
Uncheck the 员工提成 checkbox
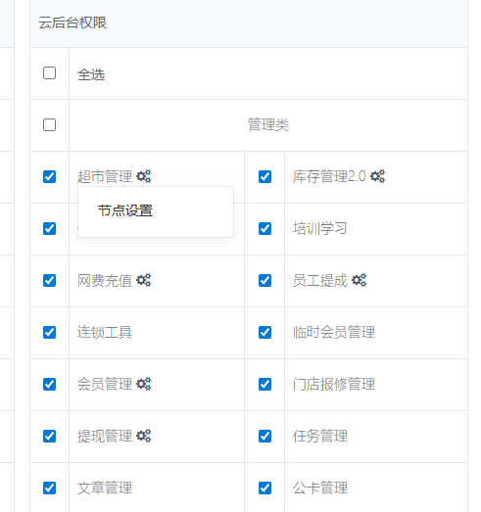265,281
